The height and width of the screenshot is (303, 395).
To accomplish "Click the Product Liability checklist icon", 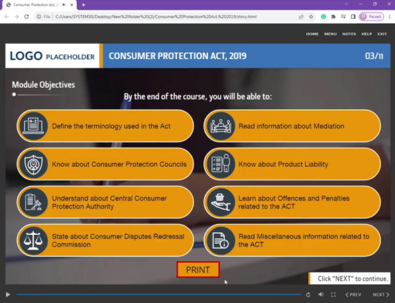I will 219,164.
